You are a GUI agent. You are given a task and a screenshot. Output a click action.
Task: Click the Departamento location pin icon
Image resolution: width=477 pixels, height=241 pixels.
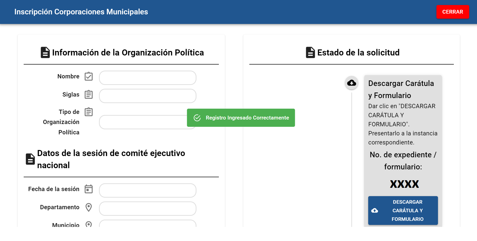click(89, 207)
